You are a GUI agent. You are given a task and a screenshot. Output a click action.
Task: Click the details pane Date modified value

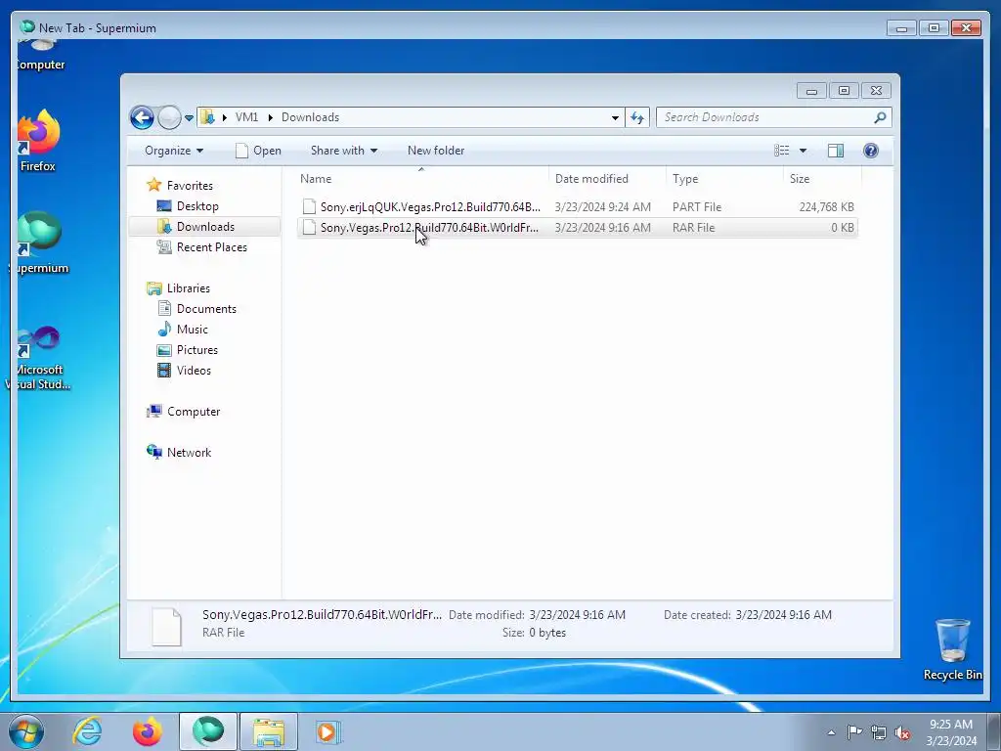pyautogui.click(x=577, y=615)
